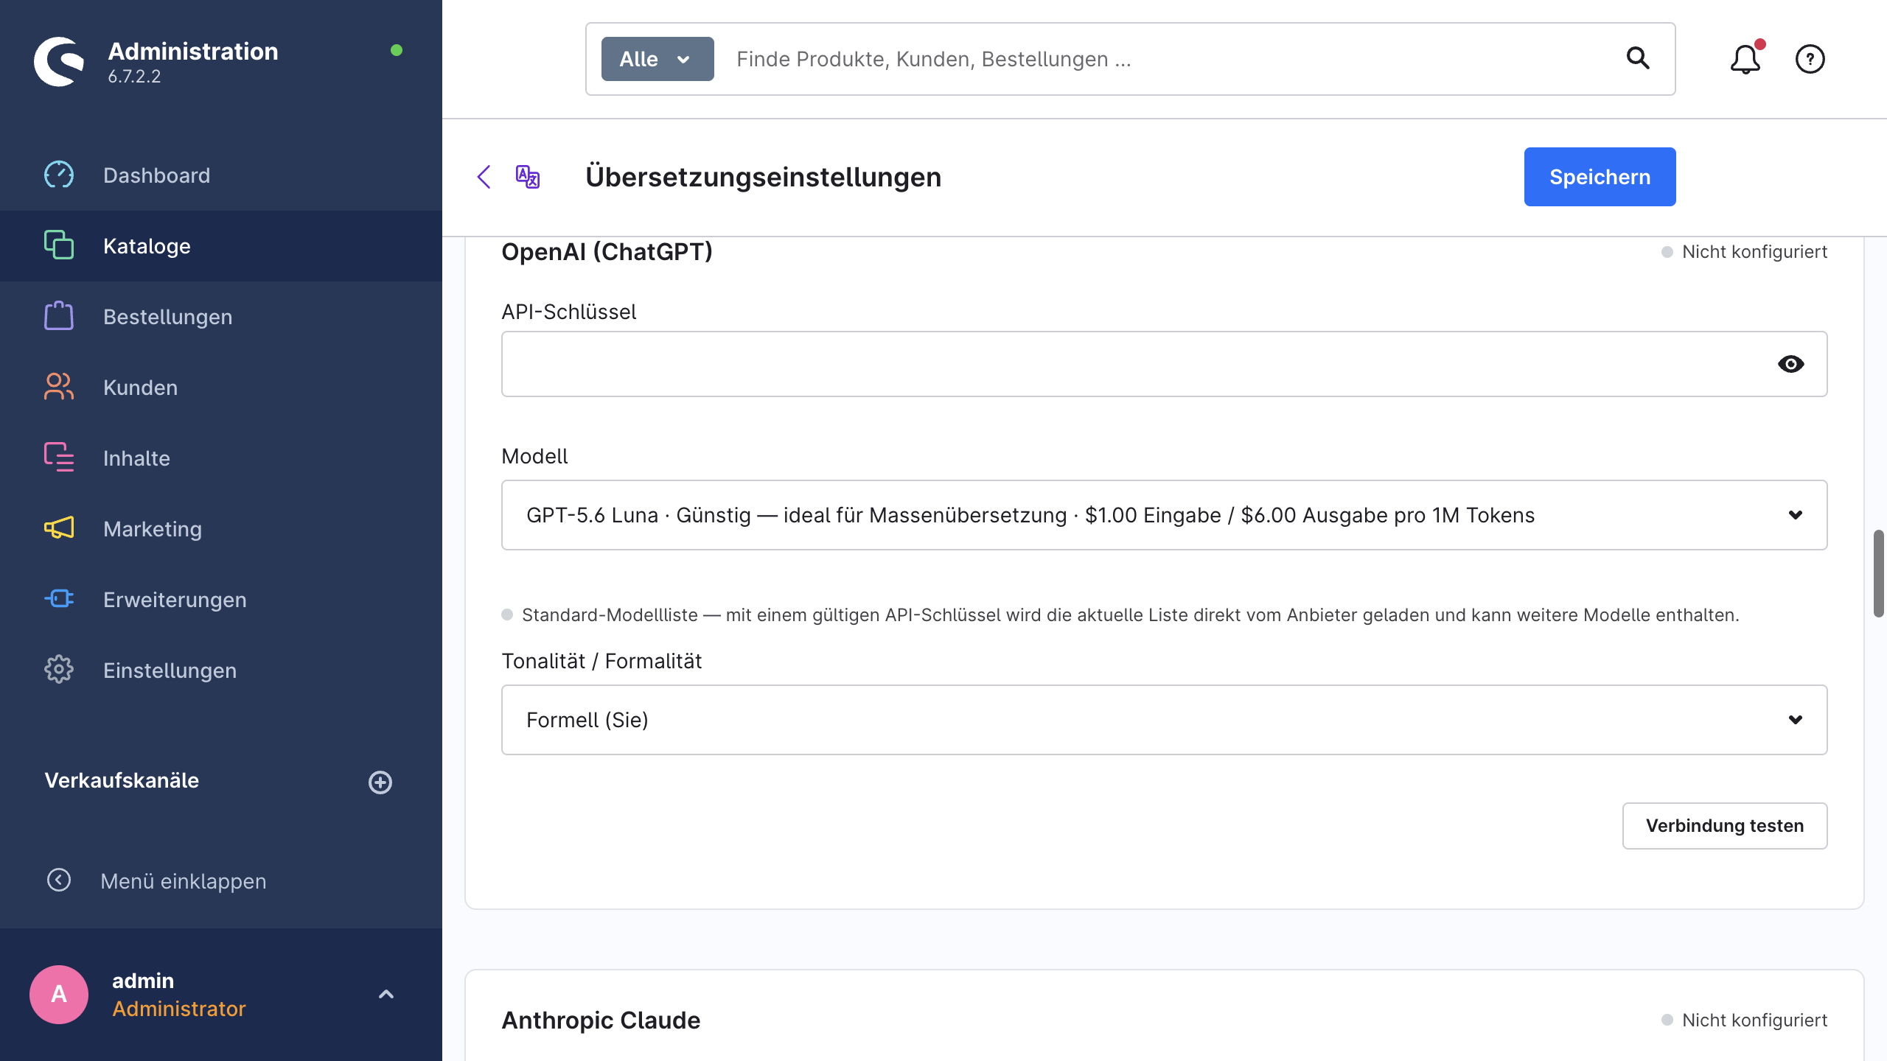Open the Dashboard gauge icon
The image size is (1887, 1061).
[x=59, y=175]
